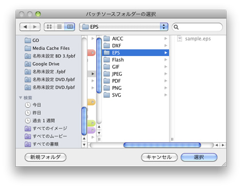Open the Flash folder
Image resolution: width=242 pixels, height=188 pixels.
pos(136,60)
